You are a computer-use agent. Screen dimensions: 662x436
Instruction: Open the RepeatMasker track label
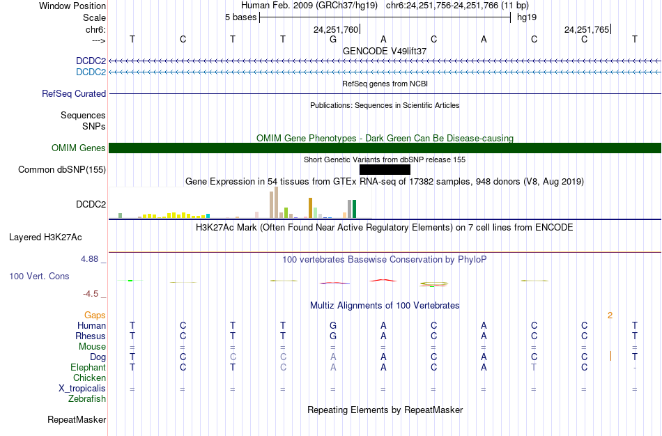(77, 419)
